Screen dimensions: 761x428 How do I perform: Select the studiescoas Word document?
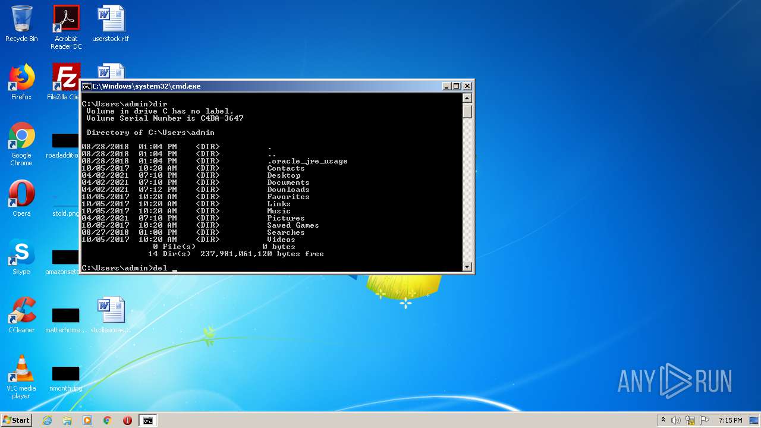111,315
